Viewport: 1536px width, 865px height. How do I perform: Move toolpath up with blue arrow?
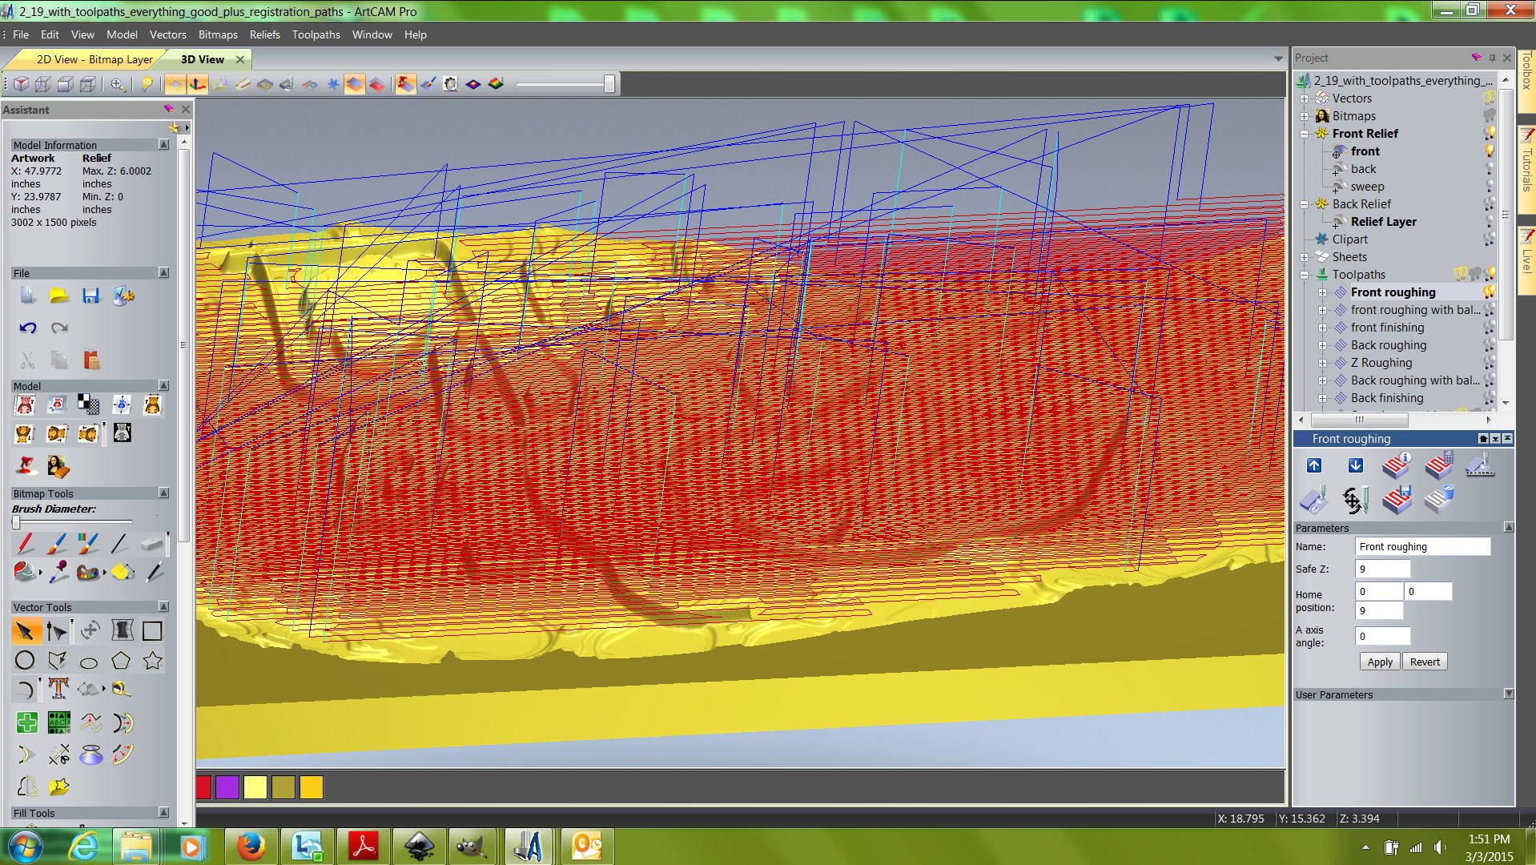[1313, 465]
